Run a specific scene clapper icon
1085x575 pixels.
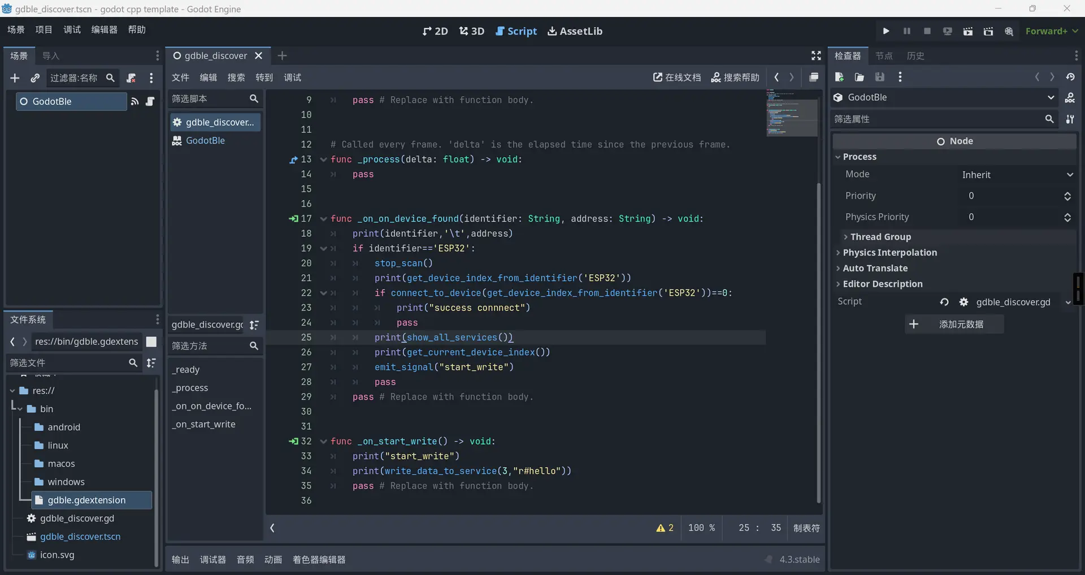988,31
